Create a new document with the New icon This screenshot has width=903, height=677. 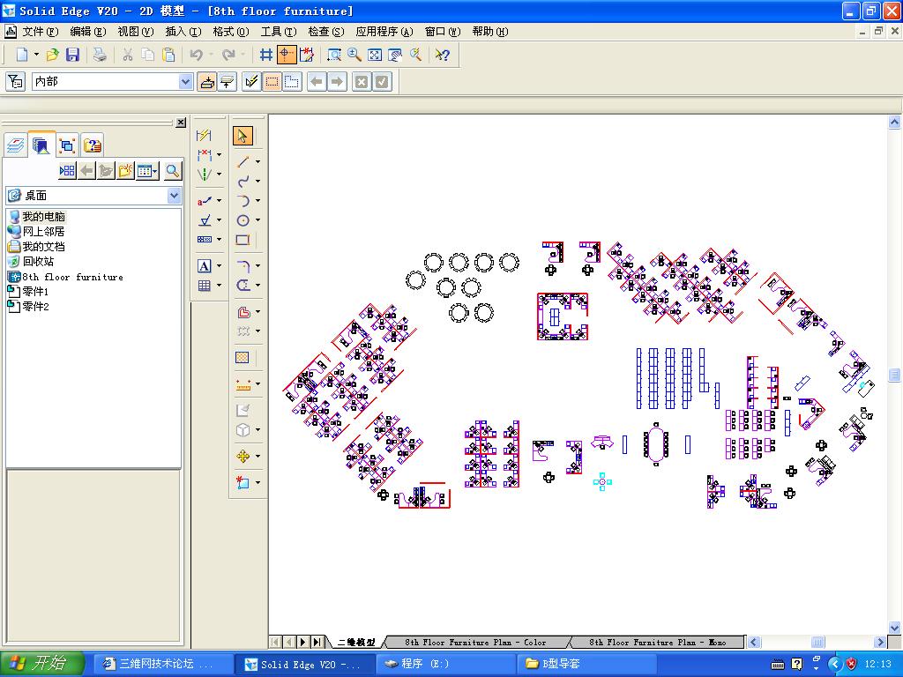pyautogui.click(x=22, y=55)
